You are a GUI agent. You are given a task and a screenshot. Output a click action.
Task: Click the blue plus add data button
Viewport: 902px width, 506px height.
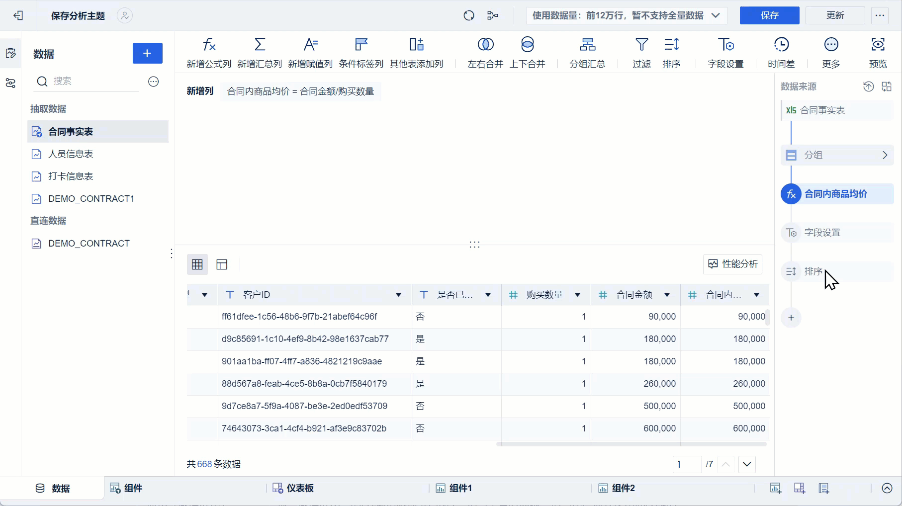click(147, 53)
